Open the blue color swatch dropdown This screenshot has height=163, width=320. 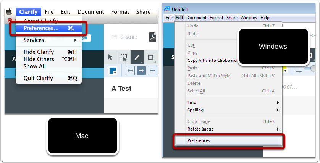(113, 71)
